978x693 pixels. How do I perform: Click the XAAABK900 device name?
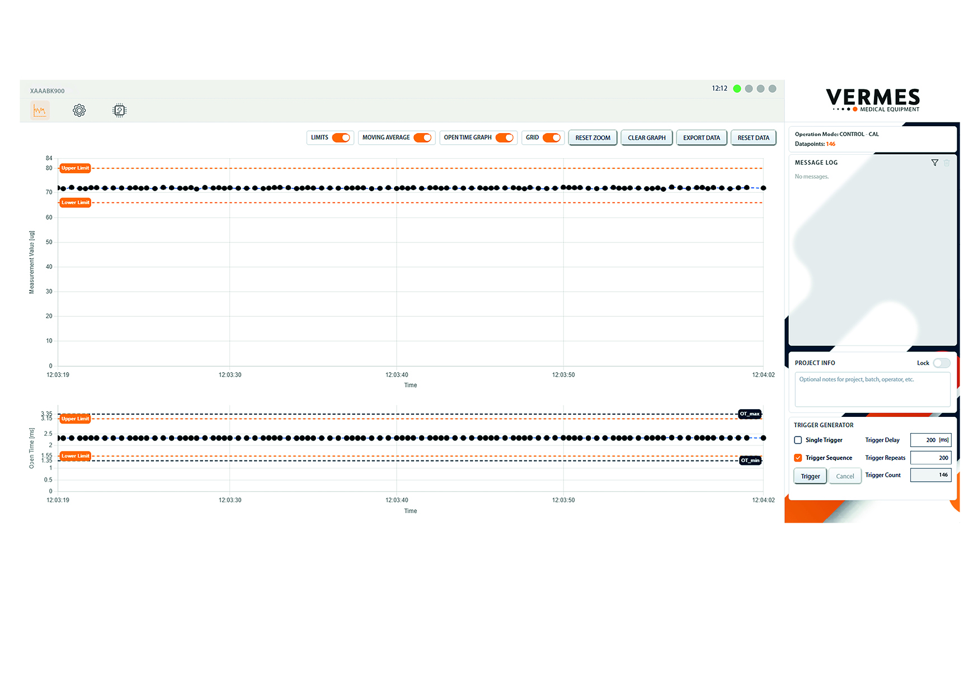pos(47,91)
